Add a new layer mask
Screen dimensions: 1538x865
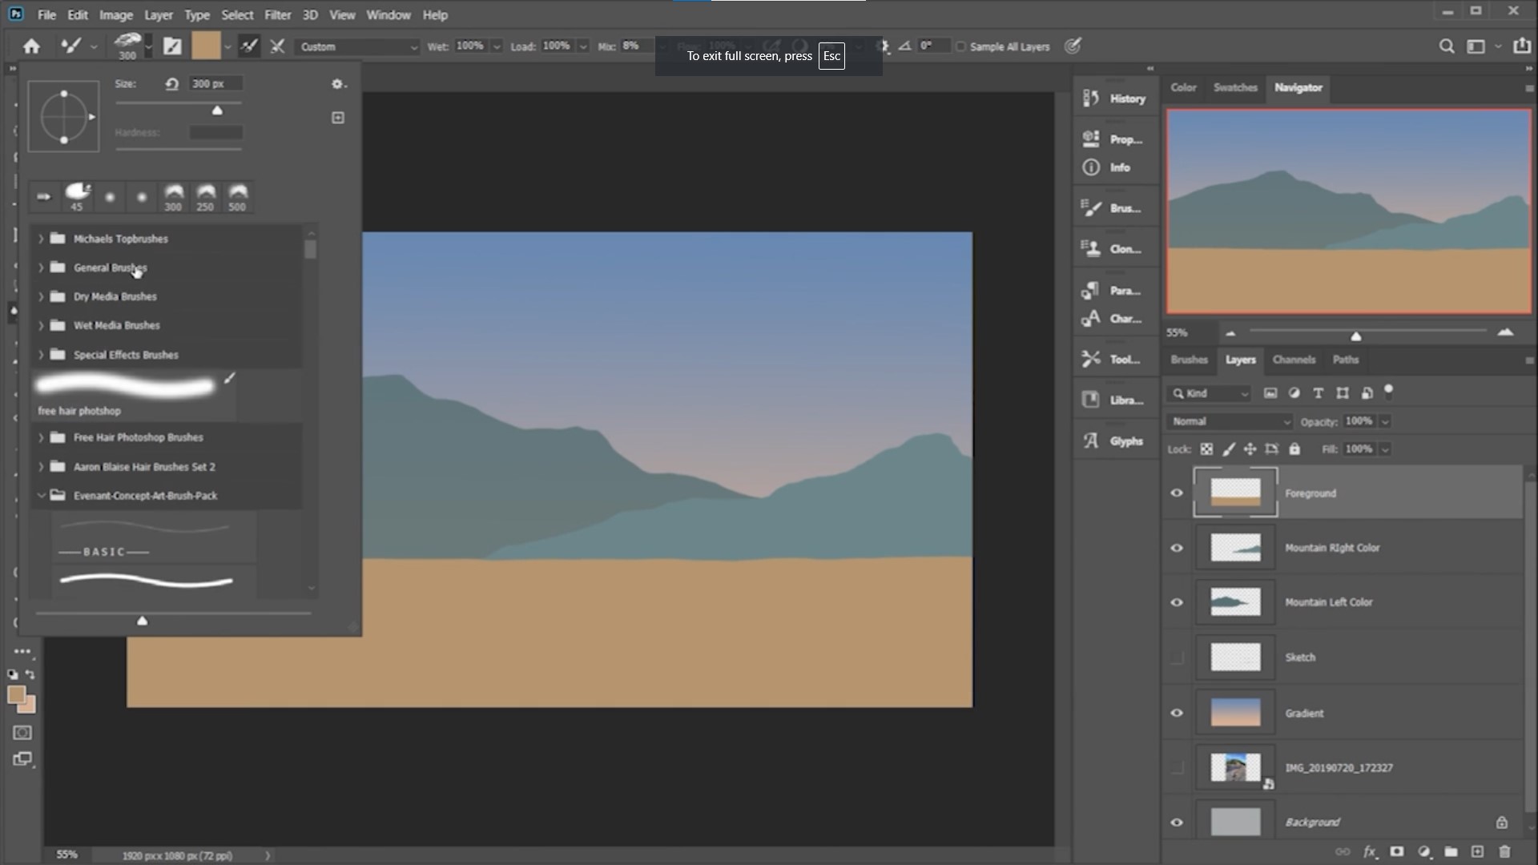[1396, 851]
